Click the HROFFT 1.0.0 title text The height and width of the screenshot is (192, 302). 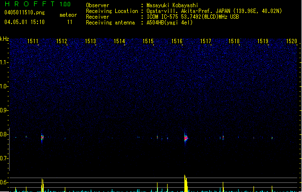click(x=37, y=4)
